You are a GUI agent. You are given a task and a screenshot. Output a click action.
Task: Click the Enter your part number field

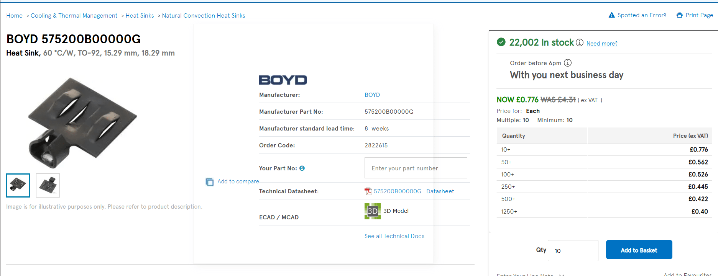click(416, 168)
